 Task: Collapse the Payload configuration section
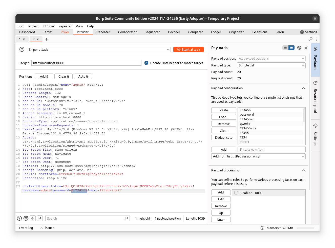(303, 88)
